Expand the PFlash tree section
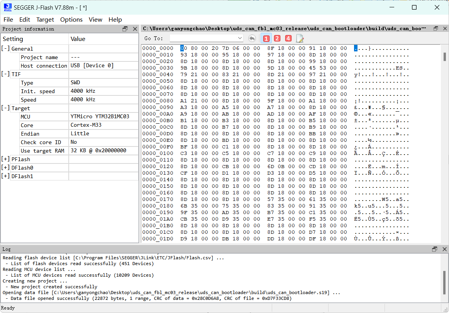The image size is (449, 313). [x=5, y=159]
